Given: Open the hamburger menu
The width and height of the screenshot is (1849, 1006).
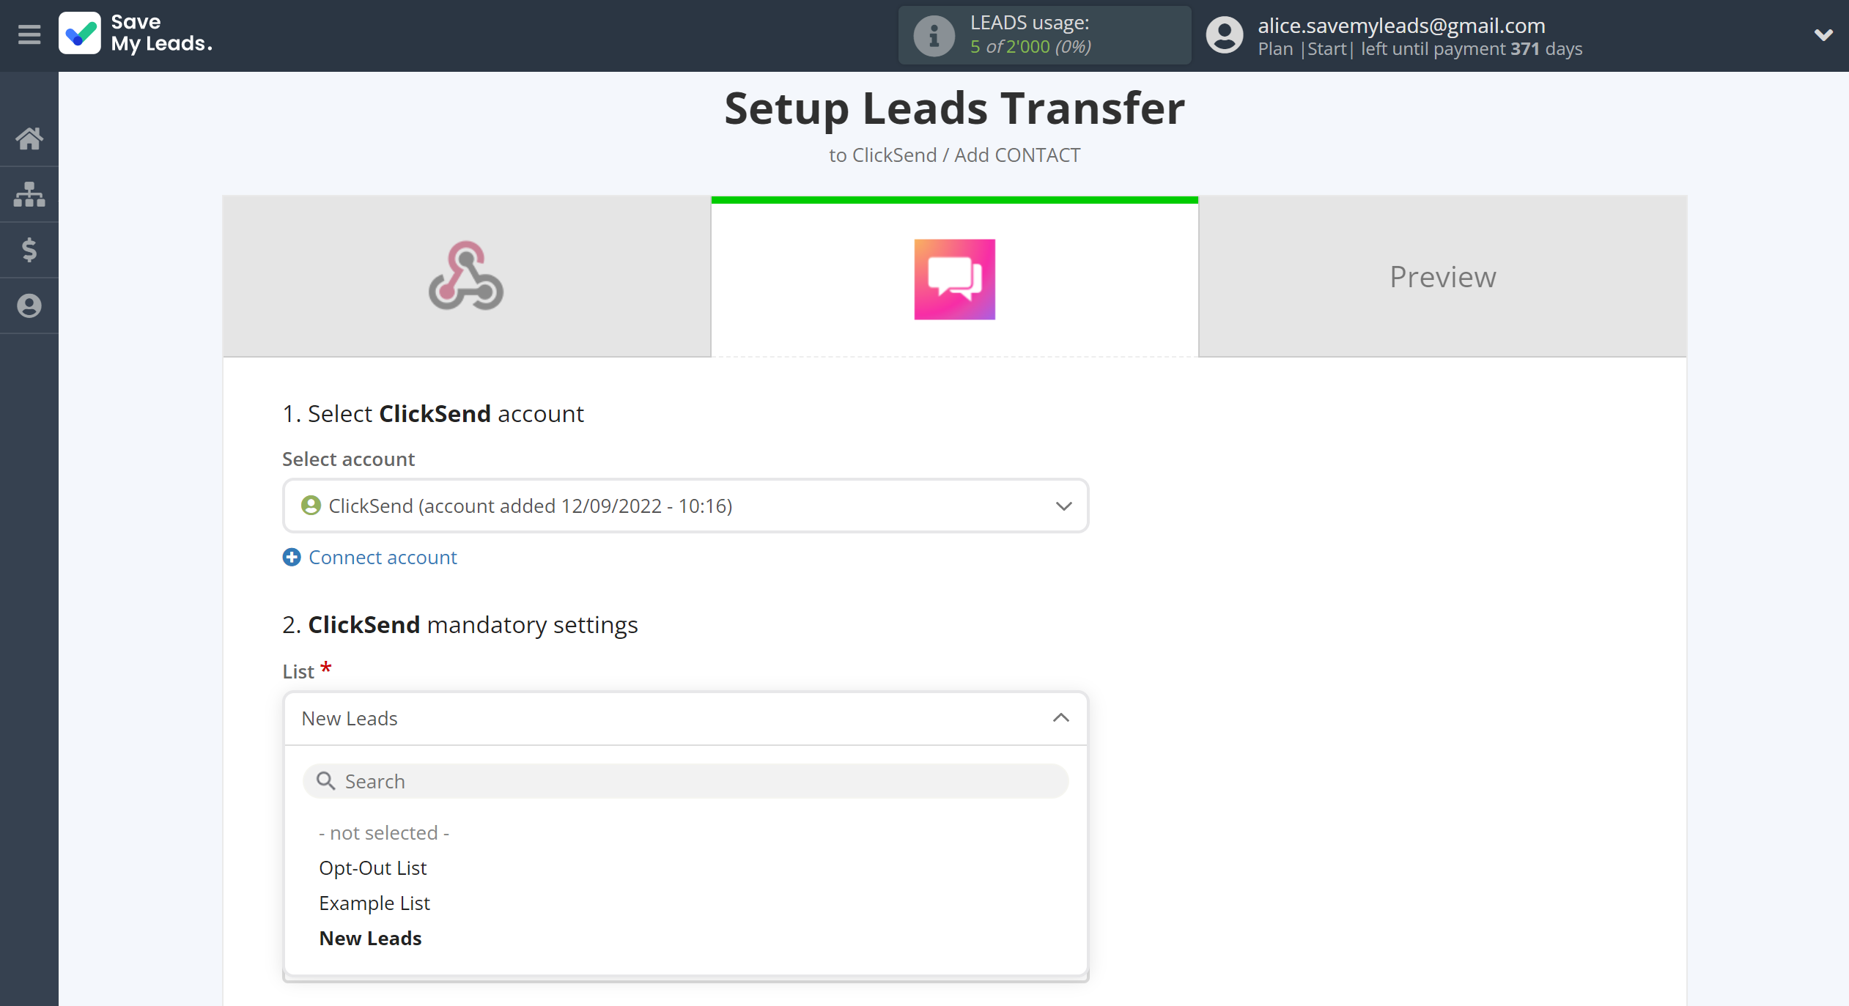Looking at the screenshot, I should [x=29, y=34].
